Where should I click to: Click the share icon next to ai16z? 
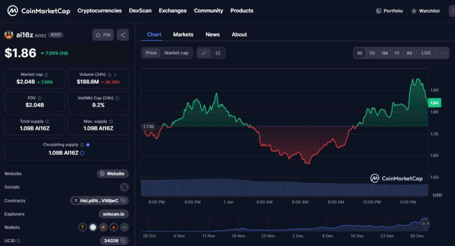click(x=123, y=35)
